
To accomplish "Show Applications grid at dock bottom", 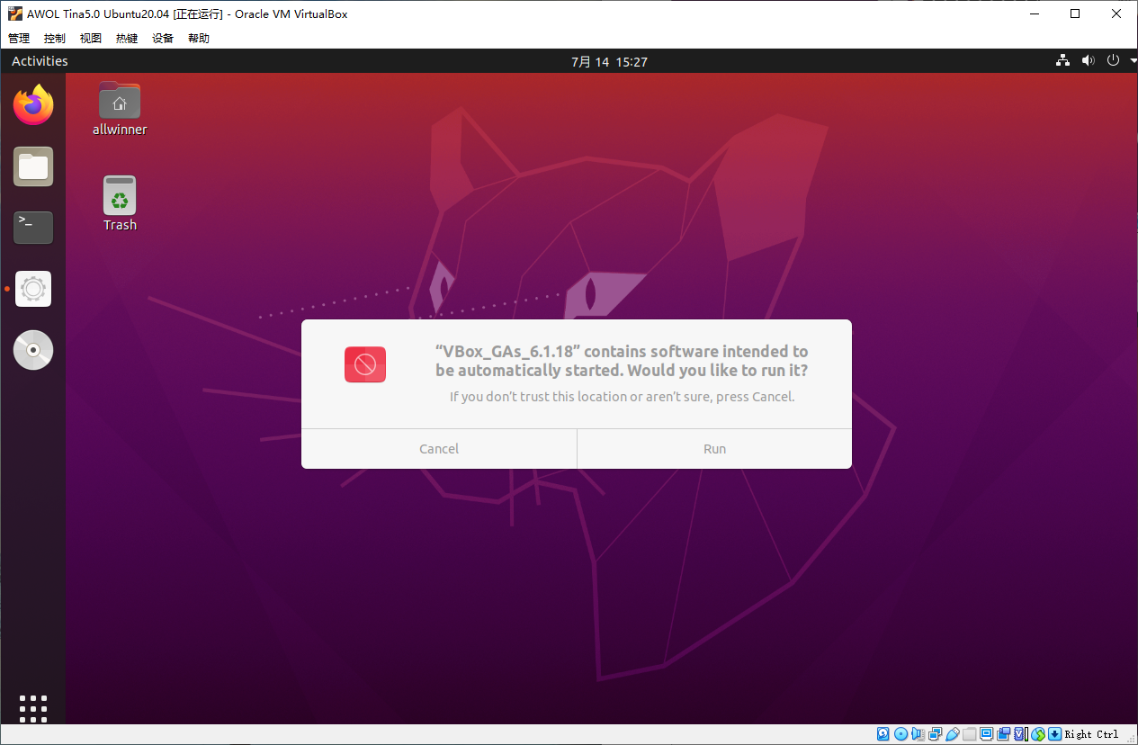I will (x=33, y=708).
